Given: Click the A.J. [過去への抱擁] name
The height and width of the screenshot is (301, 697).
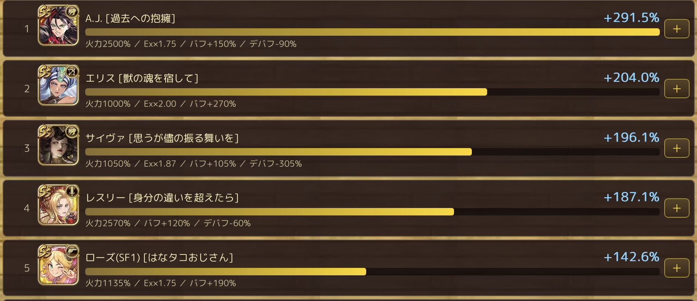Looking at the screenshot, I should [x=130, y=18].
